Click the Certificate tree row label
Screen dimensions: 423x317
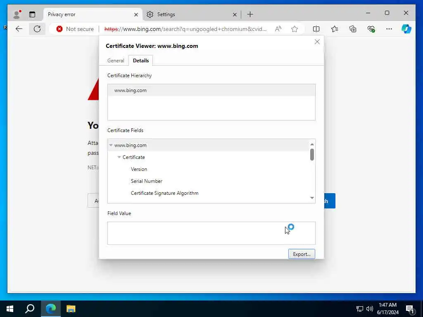tap(133, 157)
